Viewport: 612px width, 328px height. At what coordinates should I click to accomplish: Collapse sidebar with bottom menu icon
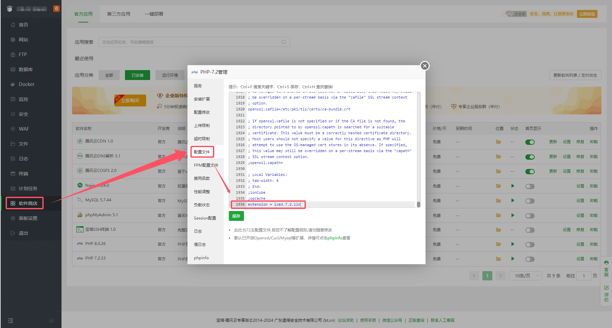[11, 321]
